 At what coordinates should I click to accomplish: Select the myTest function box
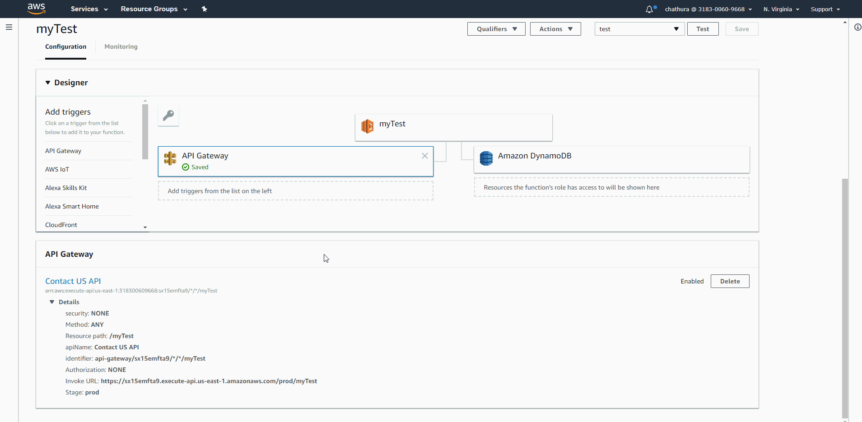(x=453, y=127)
